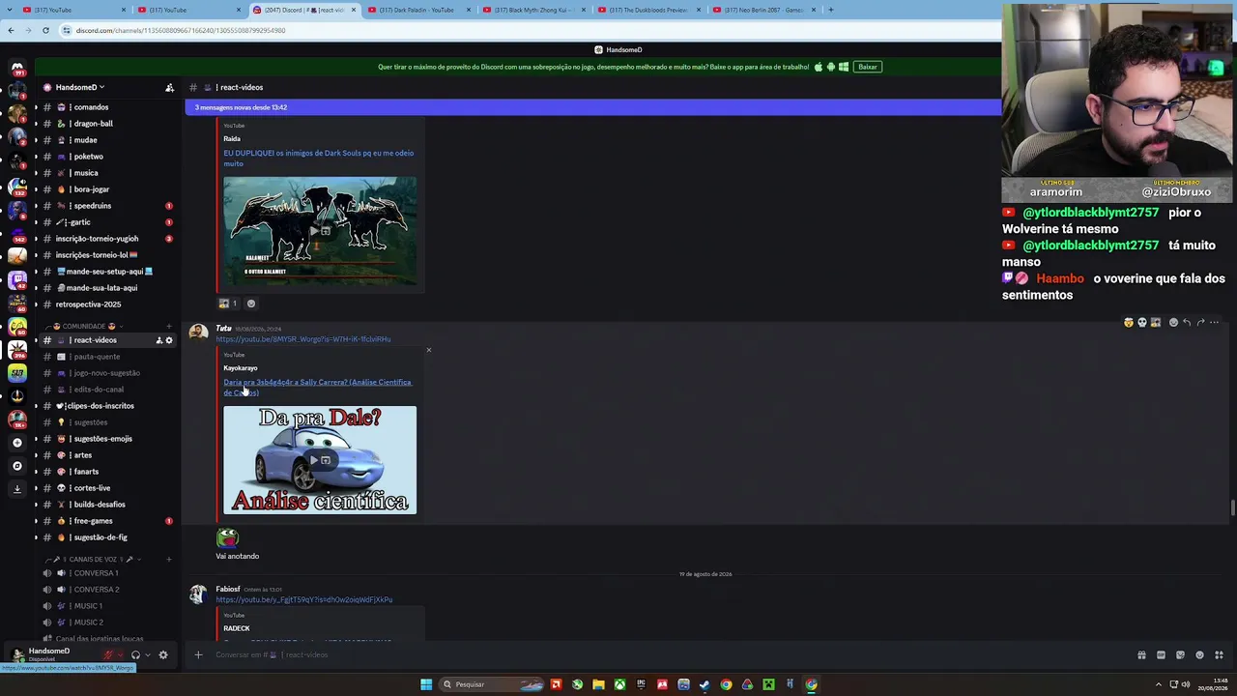Go back in browser history

(11, 30)
